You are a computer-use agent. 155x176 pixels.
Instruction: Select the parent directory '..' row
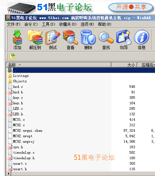coord(81,70)
